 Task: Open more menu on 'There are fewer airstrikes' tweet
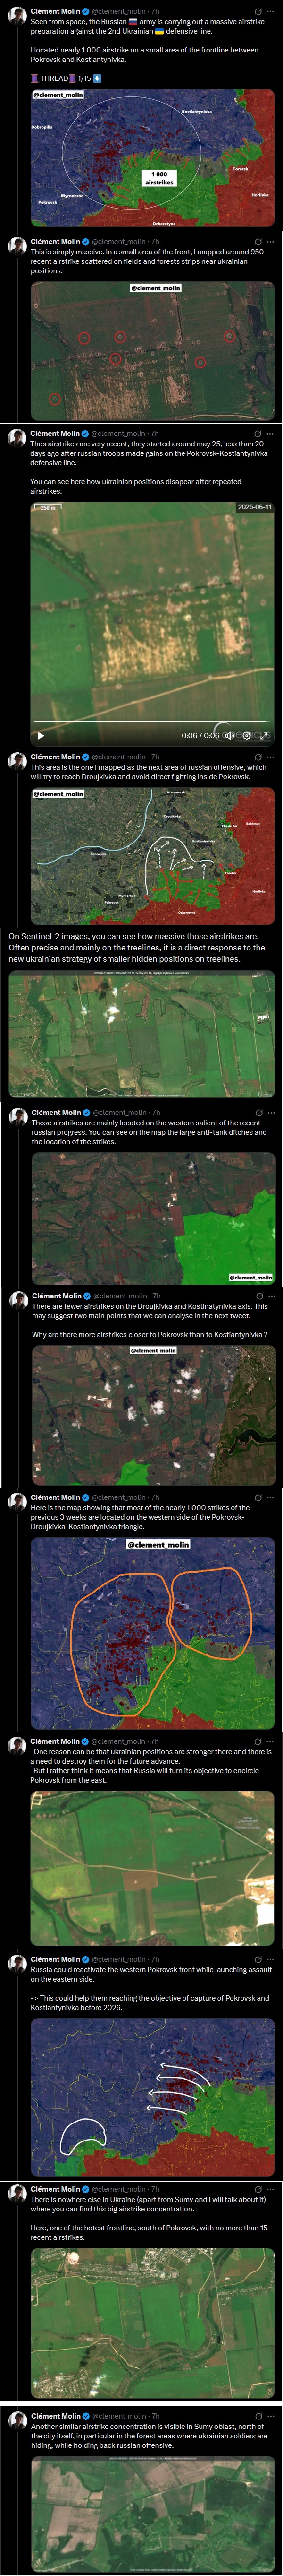click(271, 1296)
